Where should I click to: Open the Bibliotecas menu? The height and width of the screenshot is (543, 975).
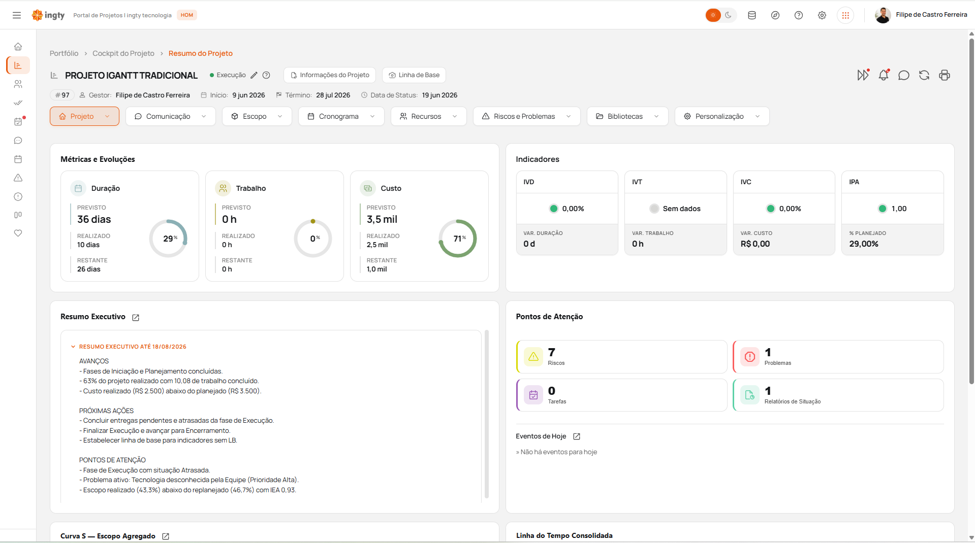tap(627, 116)
